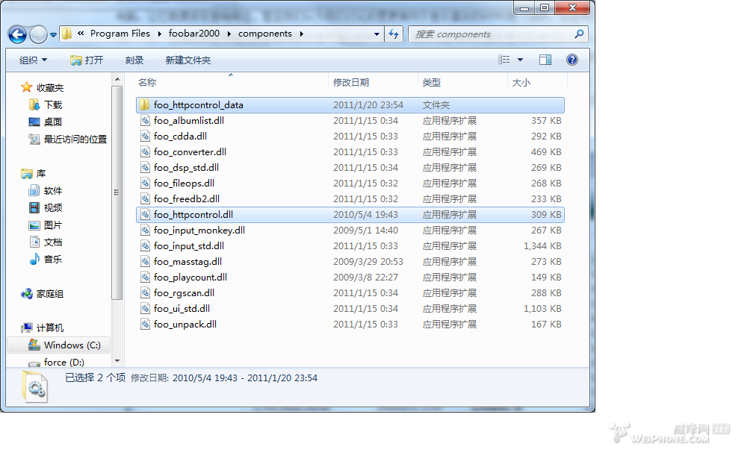Open the address bar history dropdown

[x=376, y=34]
